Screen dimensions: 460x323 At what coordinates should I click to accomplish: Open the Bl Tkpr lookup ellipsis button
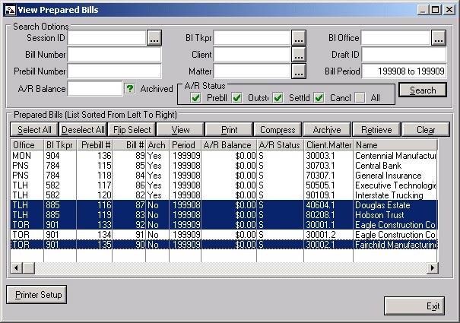click(299, 38)
